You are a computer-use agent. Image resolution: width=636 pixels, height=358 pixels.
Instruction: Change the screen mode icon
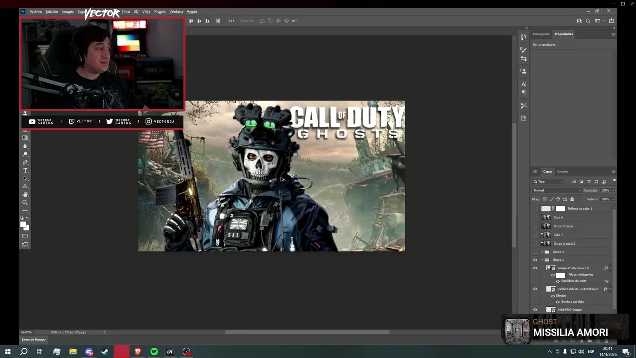(25, 244)
